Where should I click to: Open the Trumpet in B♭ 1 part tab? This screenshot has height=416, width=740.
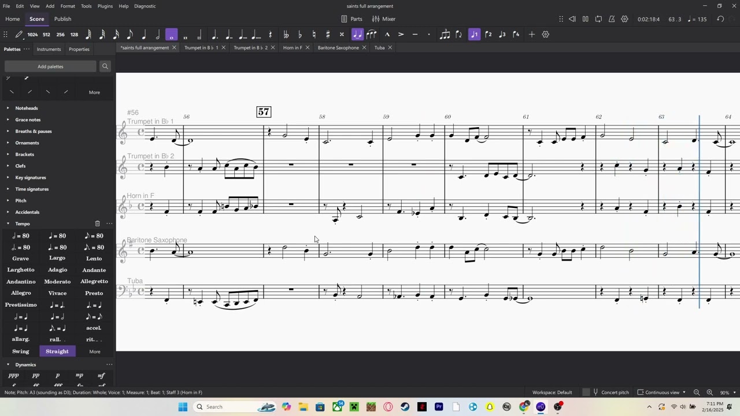coord(201,47)
